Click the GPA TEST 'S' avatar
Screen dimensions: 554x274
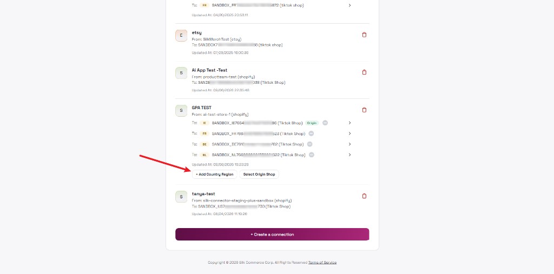click(181, 110)
